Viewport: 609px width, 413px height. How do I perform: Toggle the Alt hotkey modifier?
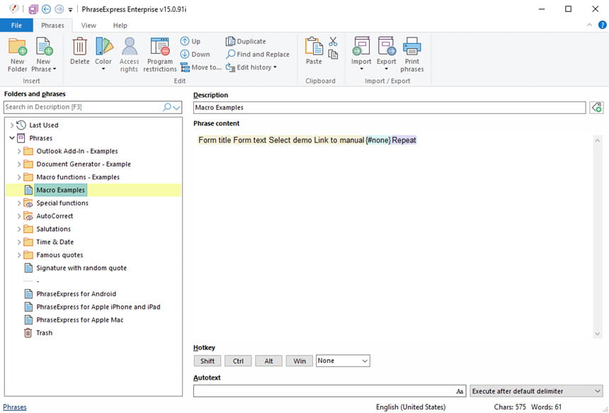tap(269, 361)
